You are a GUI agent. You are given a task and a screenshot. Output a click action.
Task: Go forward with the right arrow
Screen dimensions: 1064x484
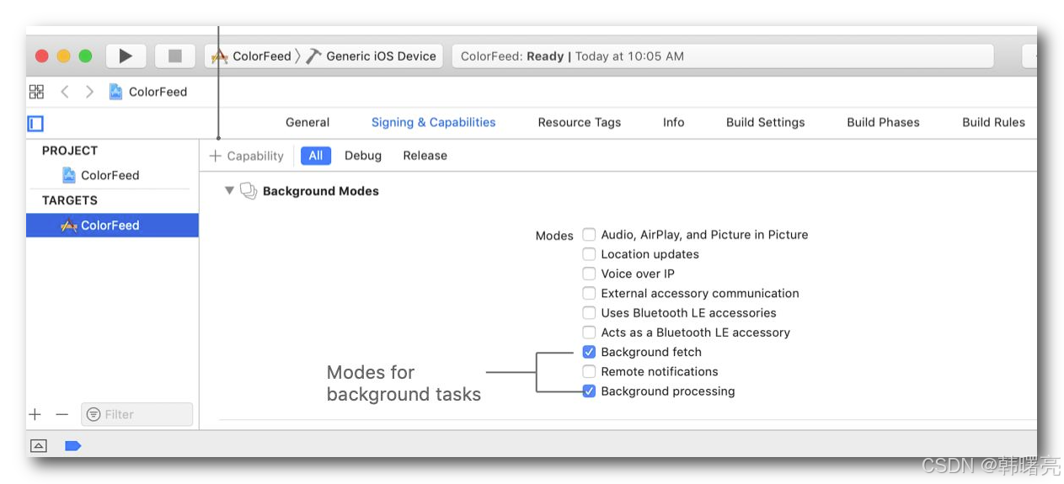coord(89,92)
